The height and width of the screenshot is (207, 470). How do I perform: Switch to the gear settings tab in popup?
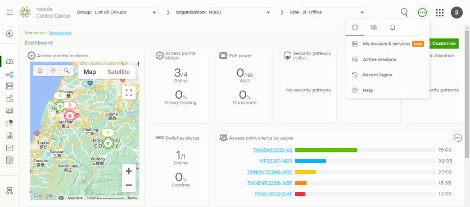pos(373,27)
